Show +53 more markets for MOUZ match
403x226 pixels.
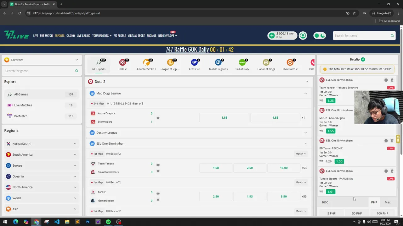[x=304, y=196]
